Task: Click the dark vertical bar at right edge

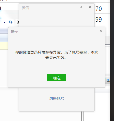Action: (x=112, y=60)
